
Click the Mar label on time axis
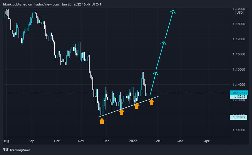pyautogui.click(x=180, y=141)
